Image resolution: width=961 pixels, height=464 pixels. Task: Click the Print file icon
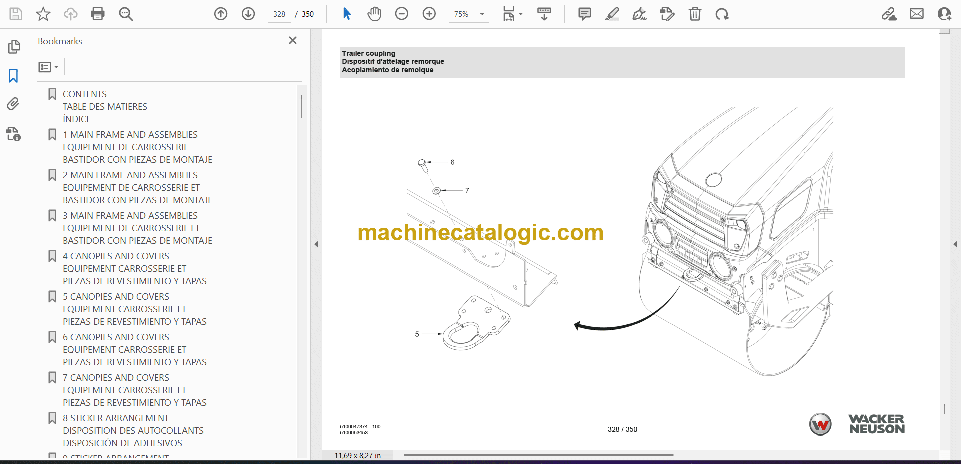[x=98, y=14]
